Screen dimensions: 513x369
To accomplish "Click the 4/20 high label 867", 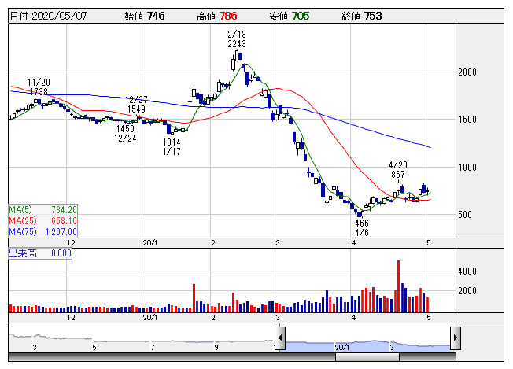I will [398, 175].
